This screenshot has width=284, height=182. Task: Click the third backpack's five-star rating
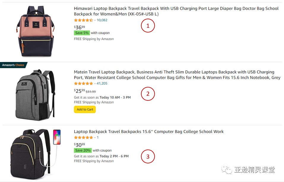(x=83, y=138)
